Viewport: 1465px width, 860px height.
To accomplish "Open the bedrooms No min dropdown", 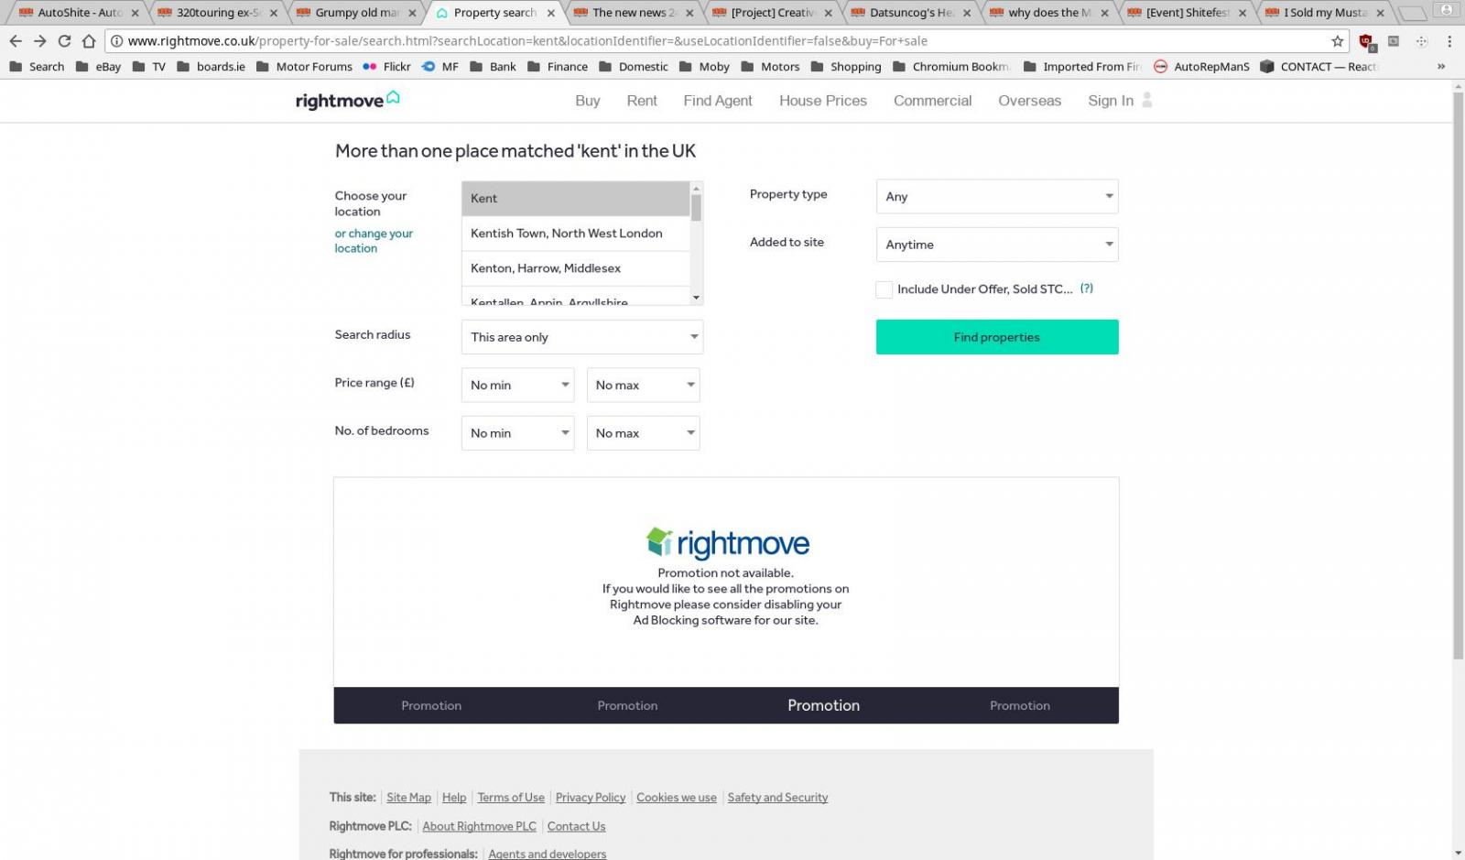I will [x=517, y=433].
